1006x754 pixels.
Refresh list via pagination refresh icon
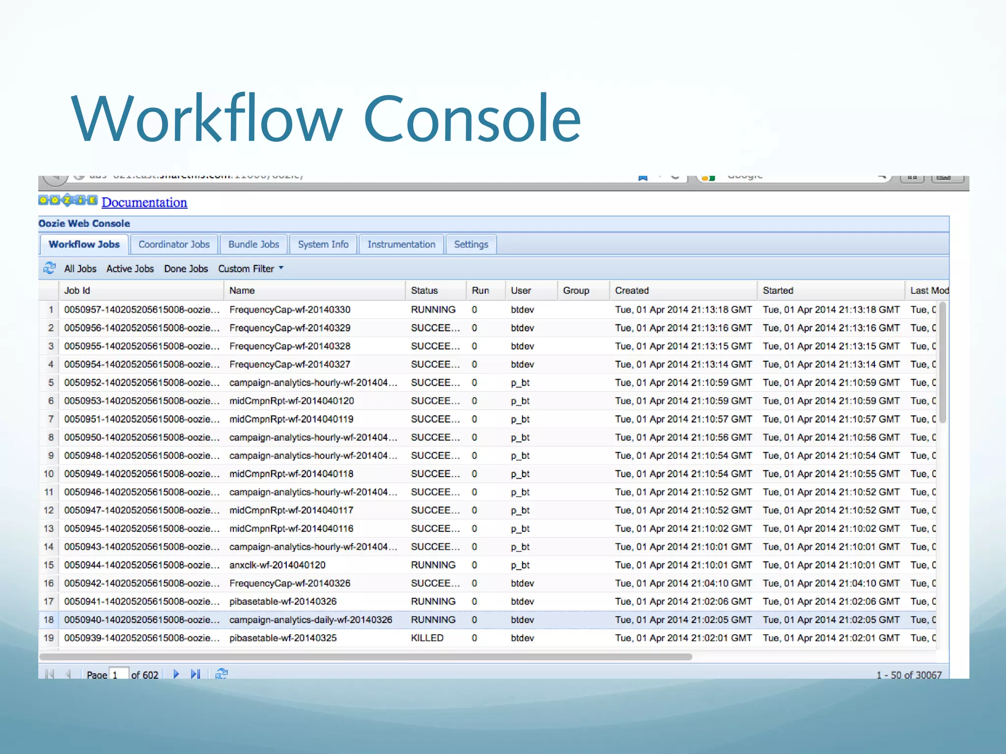[x=222, y=674]
